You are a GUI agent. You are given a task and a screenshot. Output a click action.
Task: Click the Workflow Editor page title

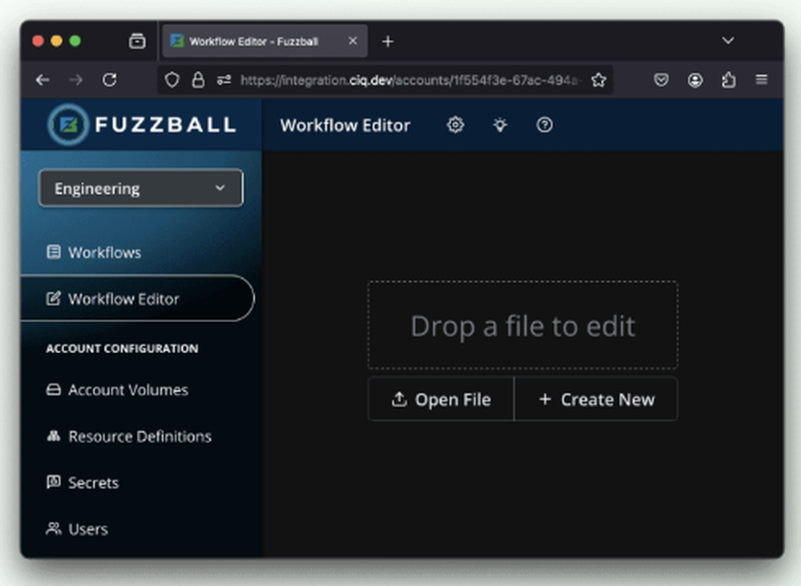coord(345,125)
